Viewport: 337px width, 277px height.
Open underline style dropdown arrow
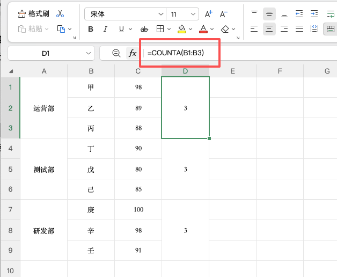[130, 29]
